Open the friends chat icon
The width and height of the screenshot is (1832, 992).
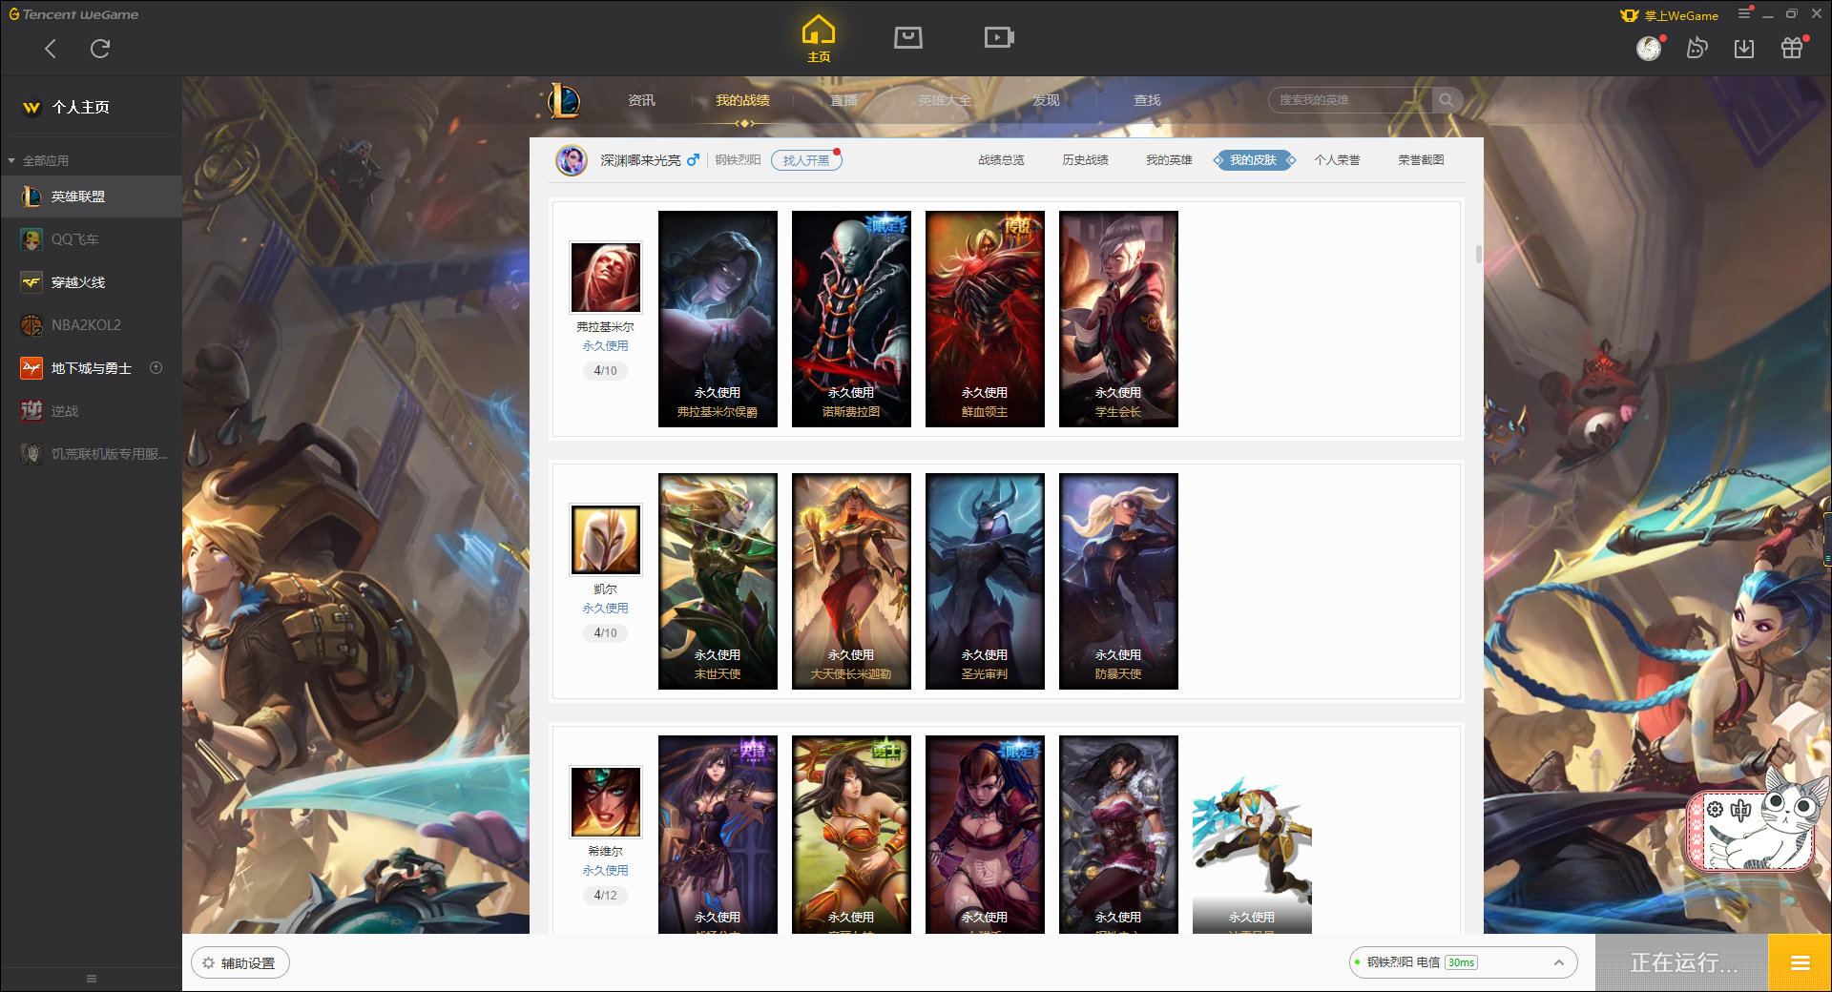click(1697, 48)
